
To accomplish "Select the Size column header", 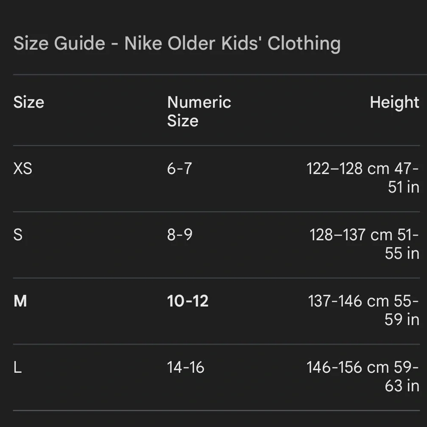I will (29, 102).
